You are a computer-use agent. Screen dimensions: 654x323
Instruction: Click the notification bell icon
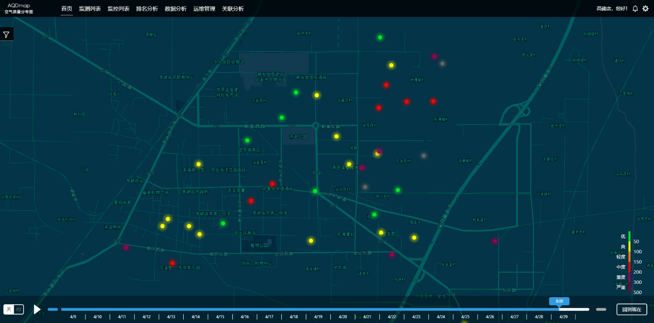coord(635,8)
